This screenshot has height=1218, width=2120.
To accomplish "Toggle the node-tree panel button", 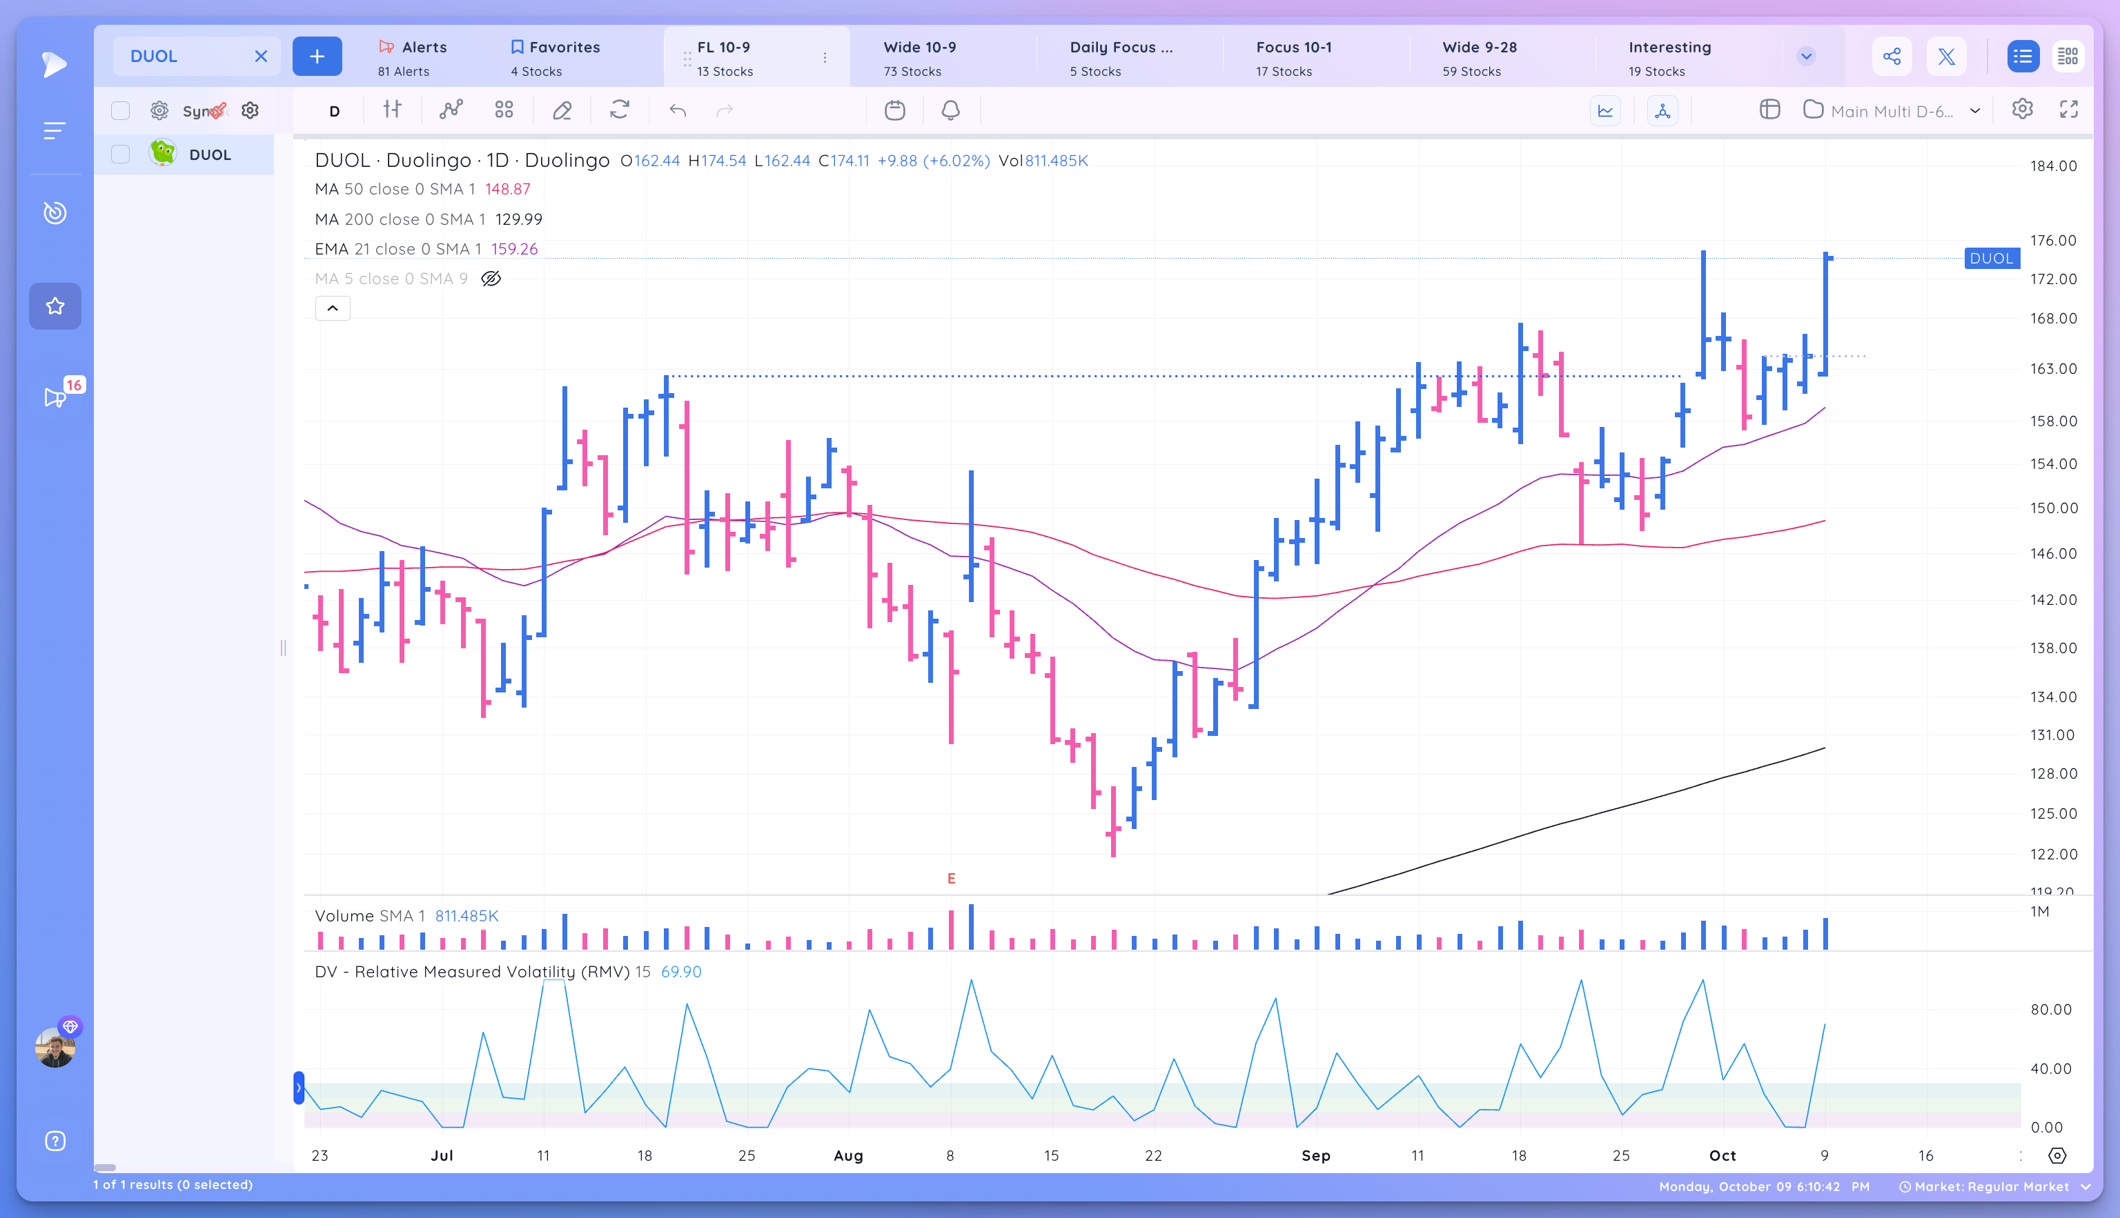I will [1663, 110].
